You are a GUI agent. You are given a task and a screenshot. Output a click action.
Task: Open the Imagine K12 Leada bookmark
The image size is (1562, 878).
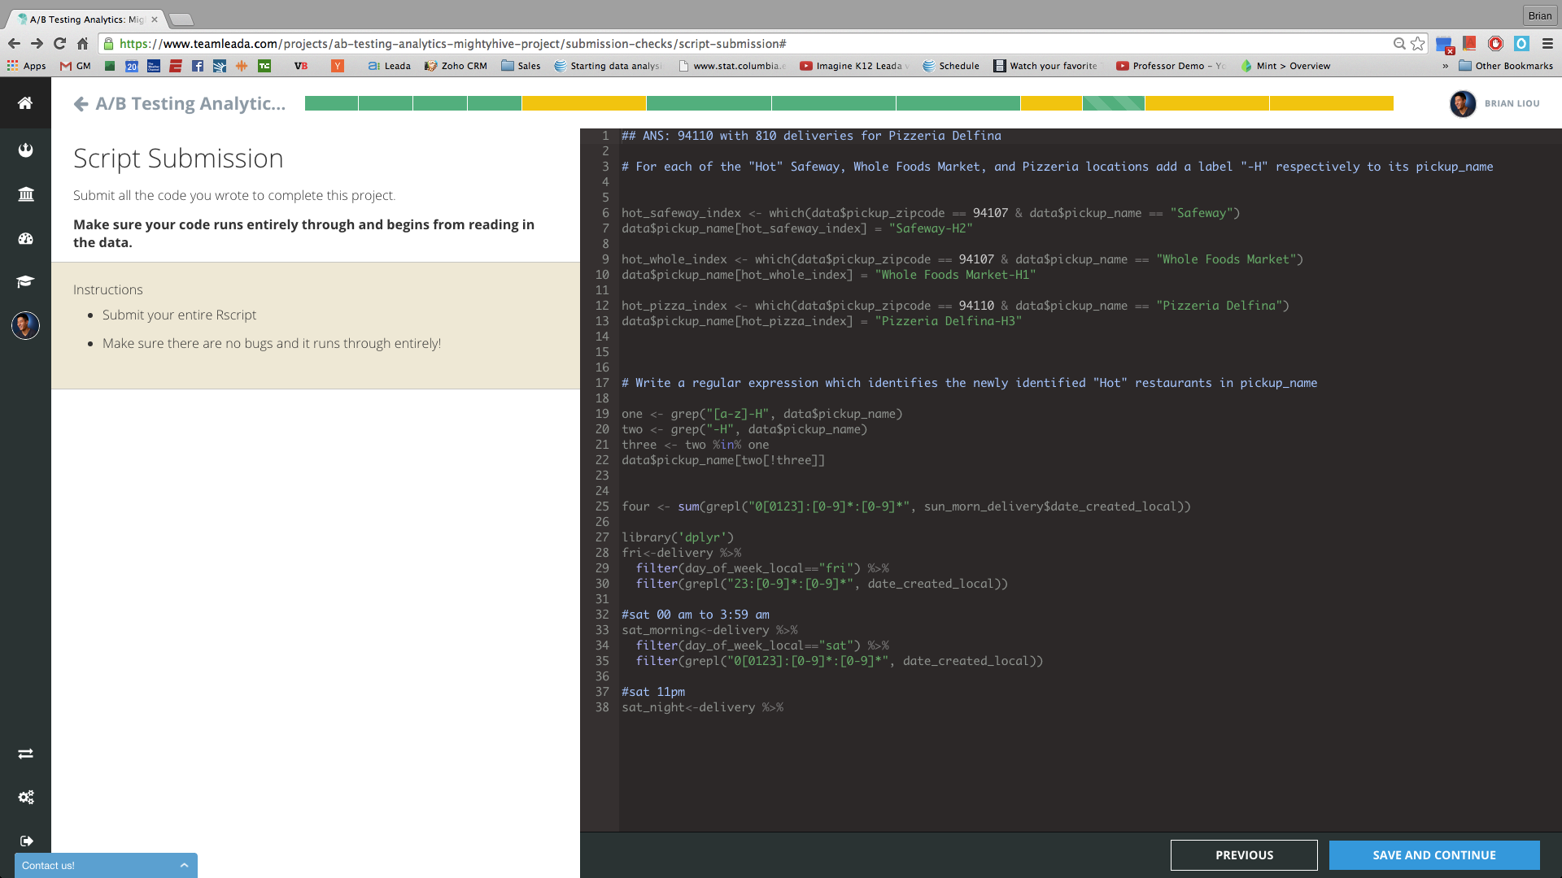coord(854,66)
